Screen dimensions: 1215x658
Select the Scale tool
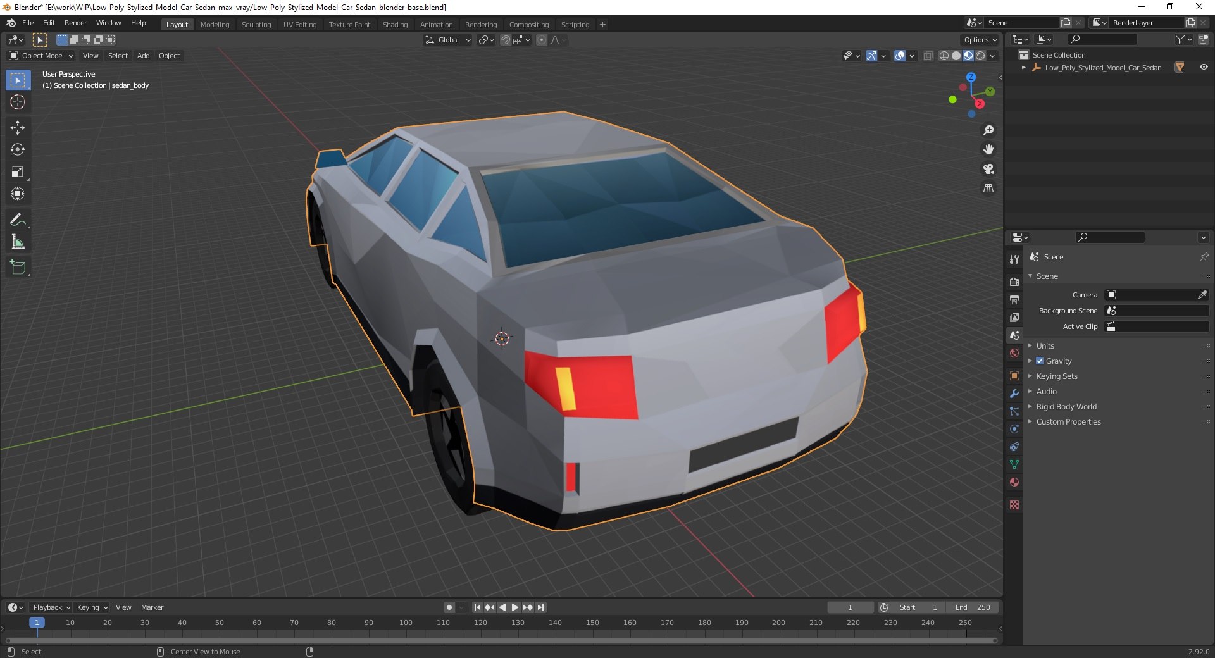pos(18,172)
